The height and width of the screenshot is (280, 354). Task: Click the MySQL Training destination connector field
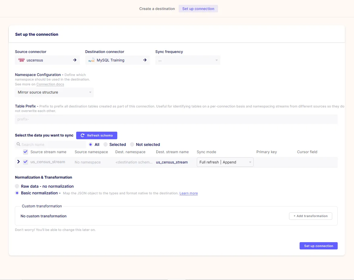[117, 60]
